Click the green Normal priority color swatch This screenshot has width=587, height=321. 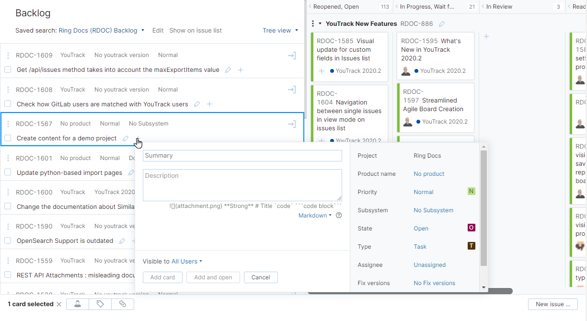click(471, 192)
